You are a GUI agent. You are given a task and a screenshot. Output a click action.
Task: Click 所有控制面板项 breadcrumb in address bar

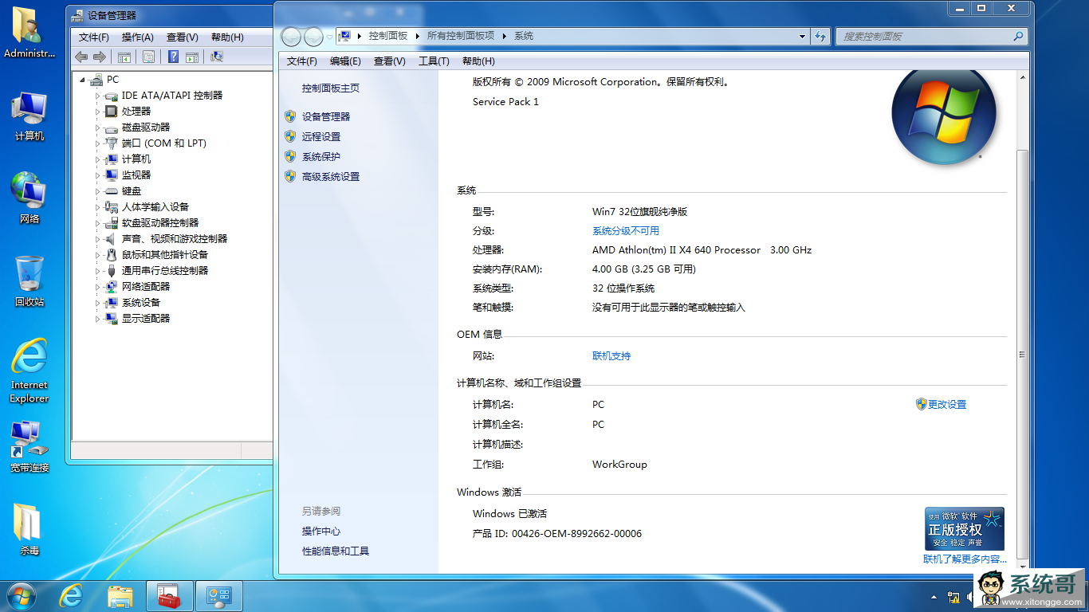[x=461, y=36]
